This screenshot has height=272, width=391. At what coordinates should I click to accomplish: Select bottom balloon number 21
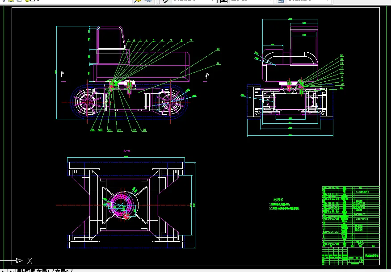pos(144,130)
